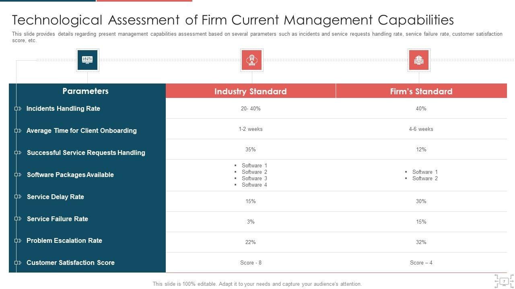Select the Firm's Standard column header
The image size is (515, 289).
coord(421,92)
